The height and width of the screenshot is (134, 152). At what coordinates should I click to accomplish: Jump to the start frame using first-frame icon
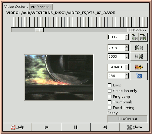139,48
